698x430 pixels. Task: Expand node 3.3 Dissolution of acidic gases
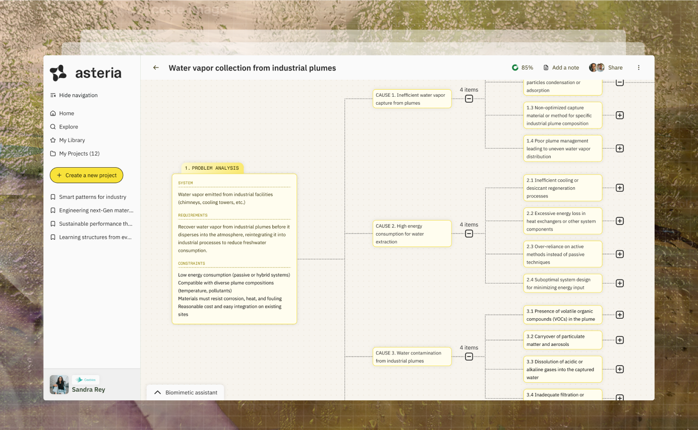pyautogui.click(x=620, y=369)
